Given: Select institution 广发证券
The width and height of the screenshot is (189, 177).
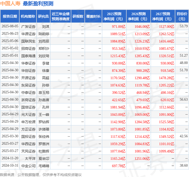Looking at the screenshot, I should [28, 27].
